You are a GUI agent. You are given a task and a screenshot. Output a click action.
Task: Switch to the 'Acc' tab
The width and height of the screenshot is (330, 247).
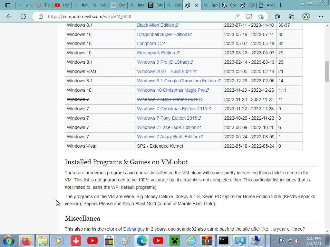[x=266, y=5]
